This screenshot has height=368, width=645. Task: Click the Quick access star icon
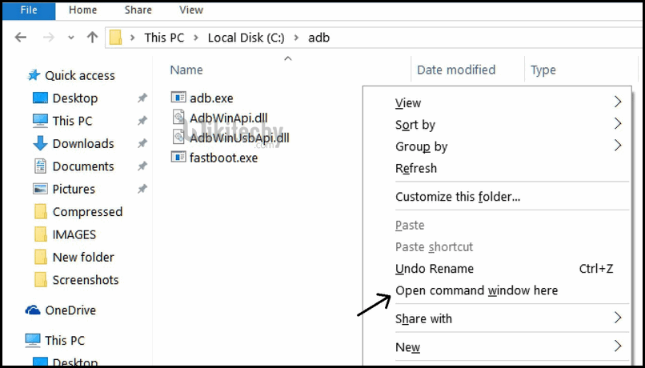coord(34,75)
